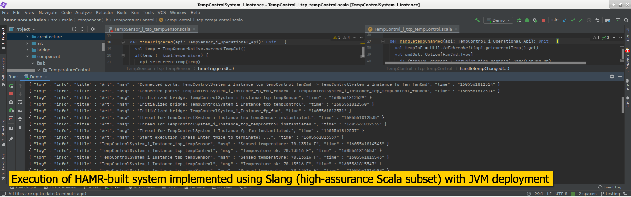The height and width of the screenshot is (197, 631).
Task: Stop the Demo run with the red square
Action: click(543, 20)
